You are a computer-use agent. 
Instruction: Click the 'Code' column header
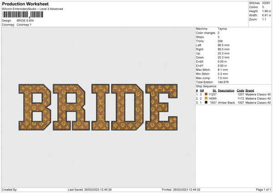(240, 91)
